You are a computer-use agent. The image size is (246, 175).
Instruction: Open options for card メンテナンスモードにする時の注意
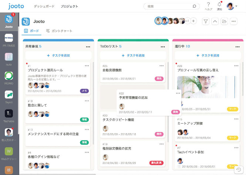pos(87,129)
